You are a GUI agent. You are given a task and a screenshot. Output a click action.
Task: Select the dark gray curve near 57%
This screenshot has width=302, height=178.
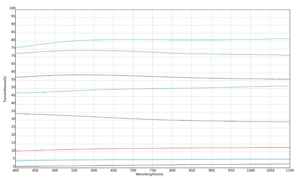(151, 76)
